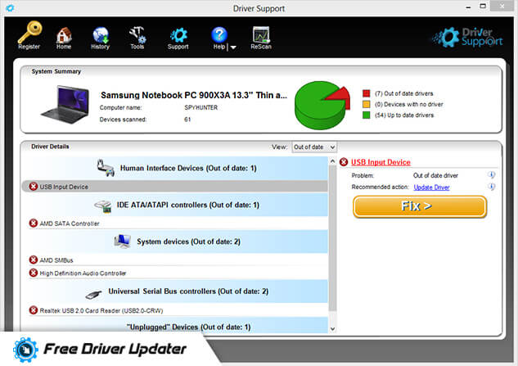This screenshot has width=518, height=366.
Task: Click the driver list scroll down arrow
Action: click(333, 329)
